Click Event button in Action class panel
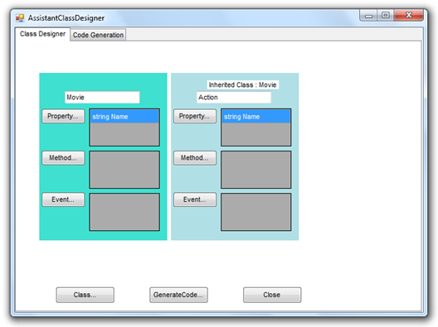Viewport: 438px width, 327px height. 195,200
